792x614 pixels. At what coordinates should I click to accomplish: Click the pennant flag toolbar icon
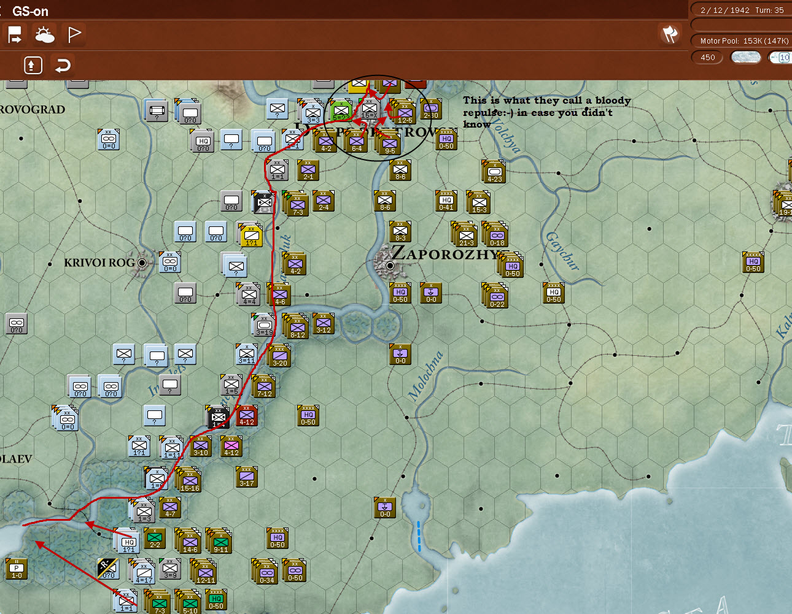click(x=74, y=35)
